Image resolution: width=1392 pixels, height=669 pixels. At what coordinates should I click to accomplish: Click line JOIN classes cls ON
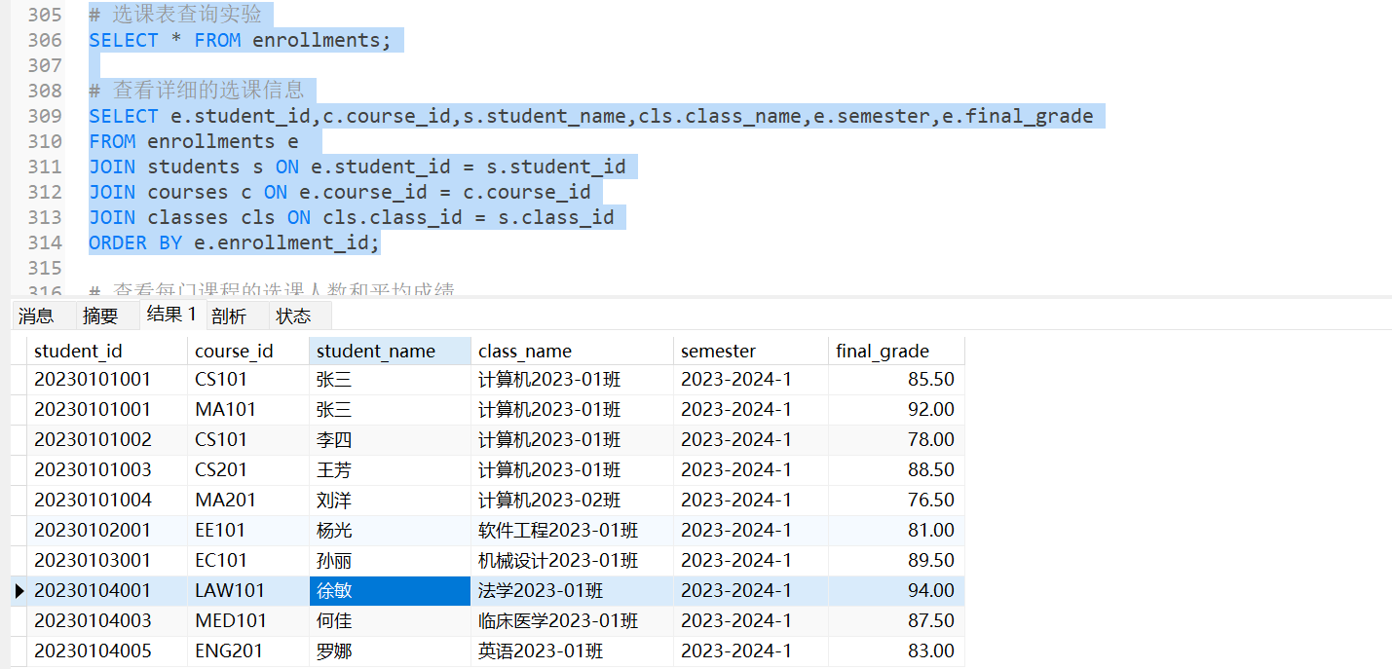352,217
